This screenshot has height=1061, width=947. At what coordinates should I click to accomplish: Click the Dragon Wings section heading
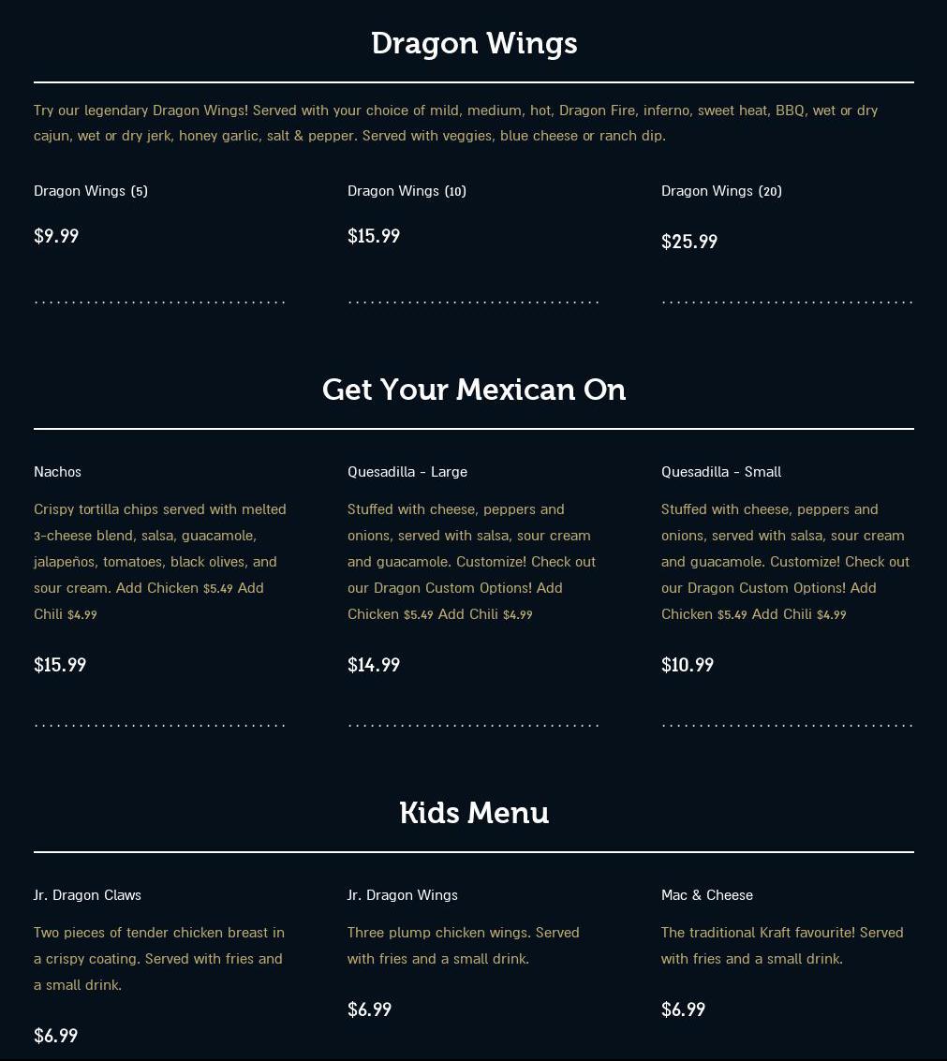pos(474,44)
